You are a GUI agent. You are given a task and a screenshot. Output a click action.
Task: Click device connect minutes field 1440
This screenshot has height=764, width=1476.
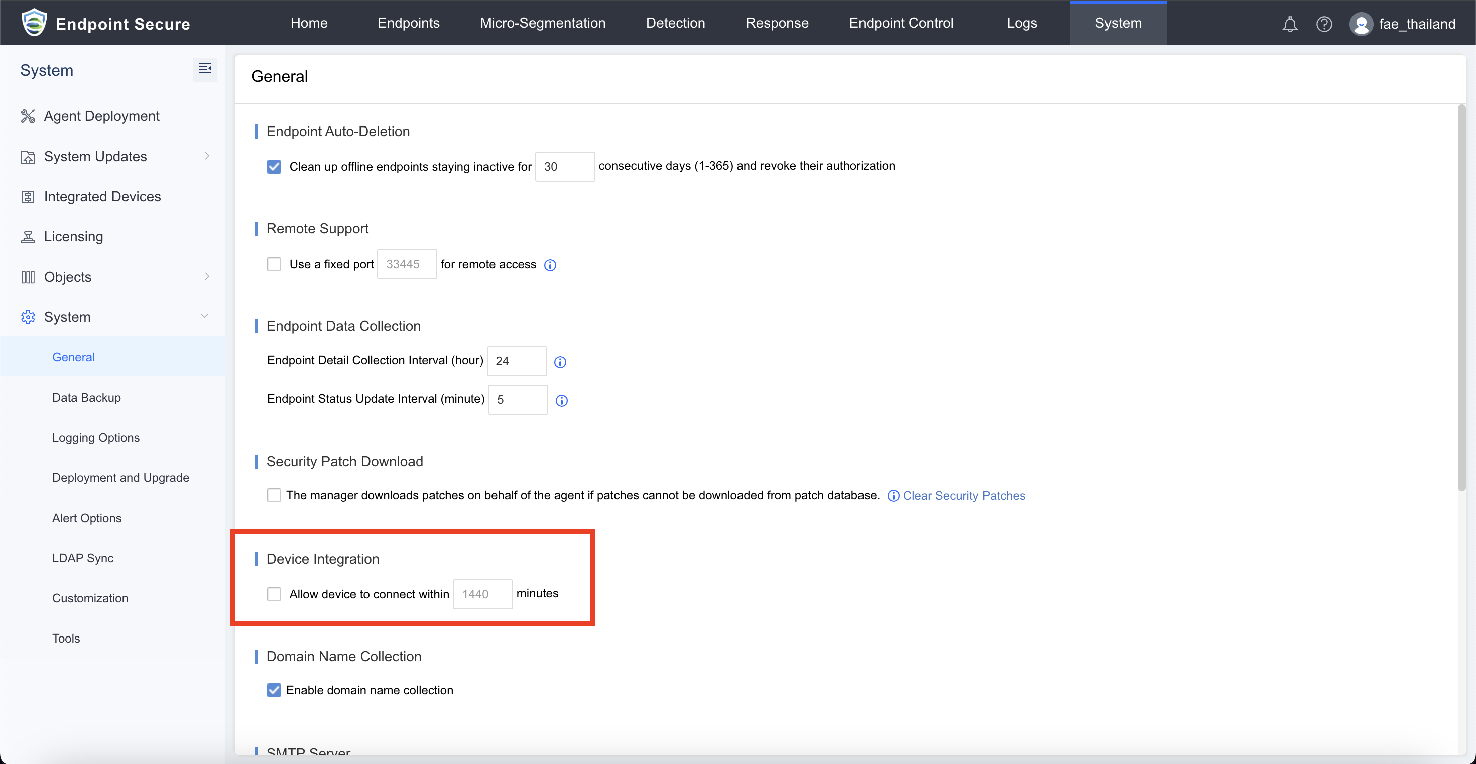pyautogui.click(x=483, y=594)
